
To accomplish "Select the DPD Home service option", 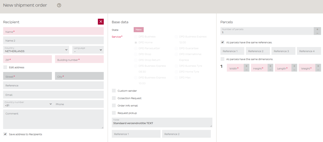I will coord(136,42).
